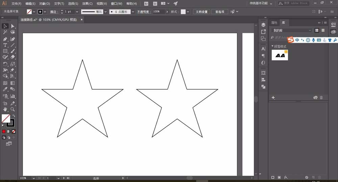
Task: Select the Line Segment tool
Action: (13, 45)
